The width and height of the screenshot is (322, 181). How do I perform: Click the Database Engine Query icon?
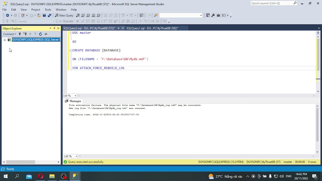78,15
